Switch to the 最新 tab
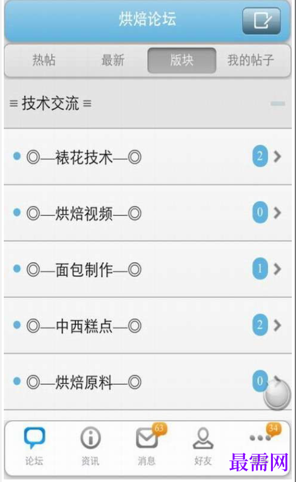The width and height of the screenshot is (300, 482). 113,60
